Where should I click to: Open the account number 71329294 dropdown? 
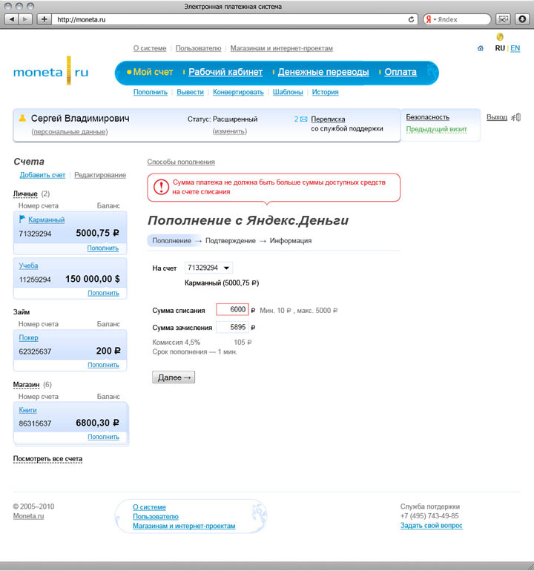(208, 268)
